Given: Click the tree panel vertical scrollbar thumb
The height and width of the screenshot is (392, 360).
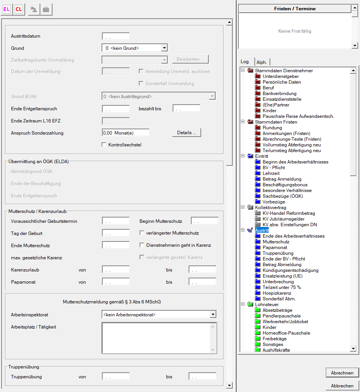Looking at the screenshot, I should (x=353, y=122).
